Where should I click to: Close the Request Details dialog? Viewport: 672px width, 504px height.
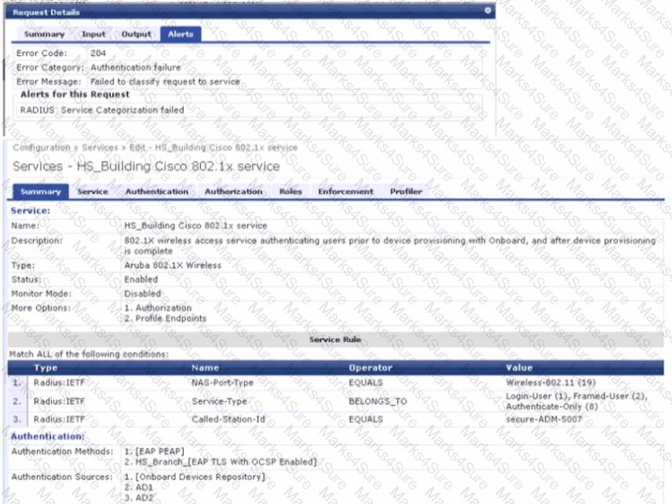(x=488, y=10)
